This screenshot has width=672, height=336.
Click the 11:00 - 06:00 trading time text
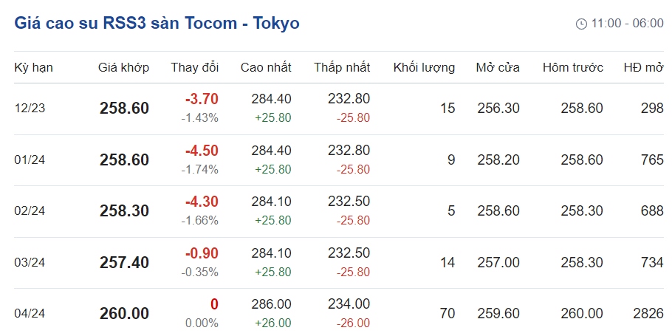coord(627,24)
